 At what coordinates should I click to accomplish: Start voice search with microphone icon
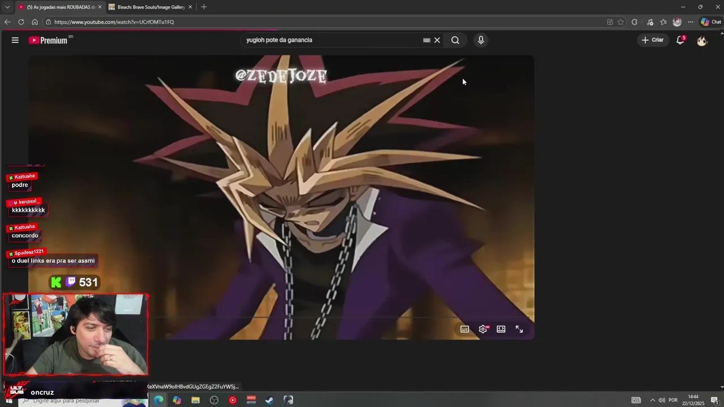(x=481, y=40)
